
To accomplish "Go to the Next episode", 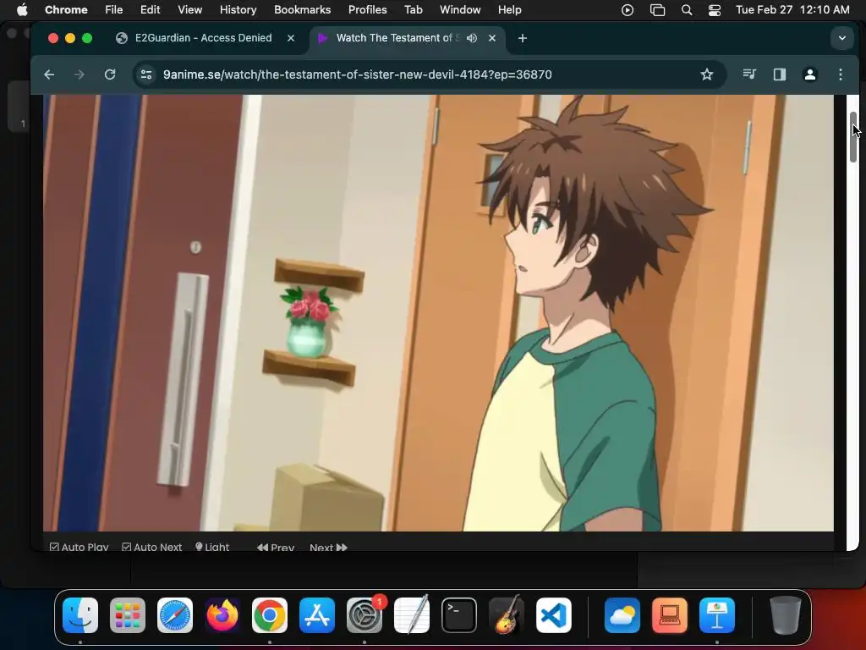I will (329, 547).
